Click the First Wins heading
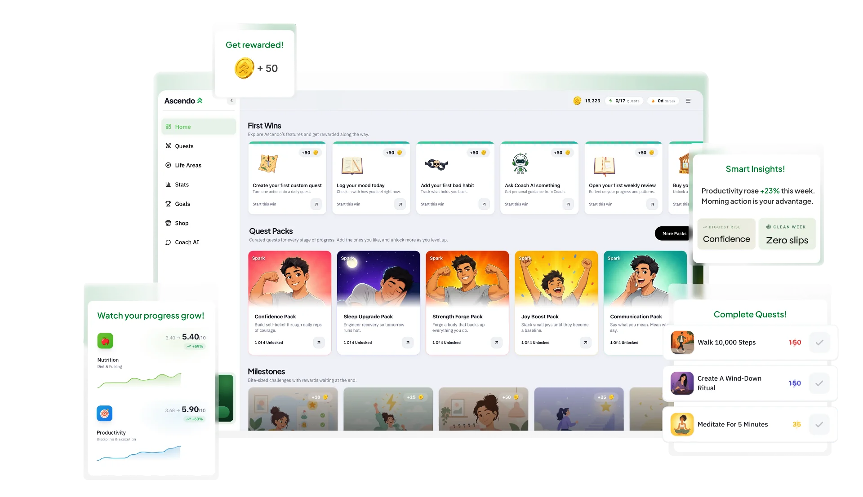This screenshot has width=863, height=497. [264, 126]
